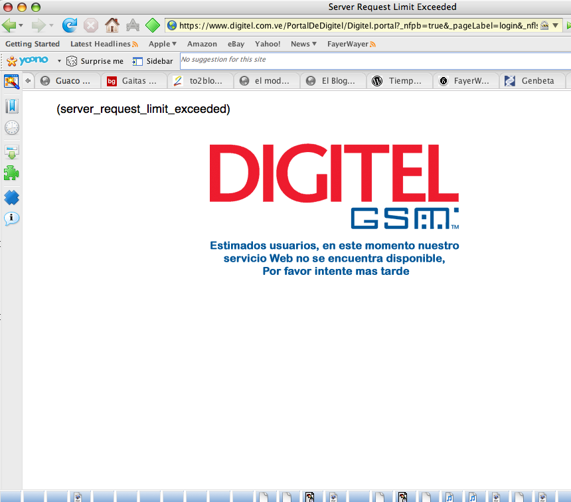Click the Digitel GSM logo image
The width and height of the screenshot is (571, 502).
[x=334, y=186]
